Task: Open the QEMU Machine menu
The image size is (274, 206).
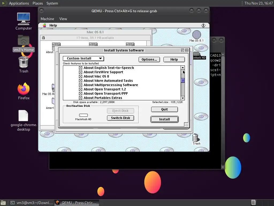Action: (x=47, y=19)
